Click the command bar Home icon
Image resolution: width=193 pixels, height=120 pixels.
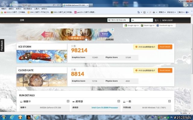(139, 12)
